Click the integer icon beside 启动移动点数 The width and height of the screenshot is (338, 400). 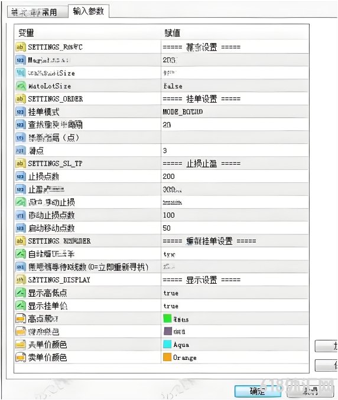21,228
